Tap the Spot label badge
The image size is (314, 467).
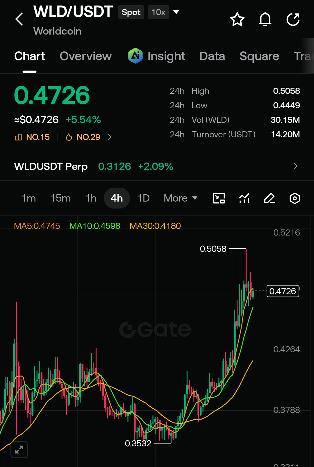pyautogui.click(x=131, y=12)
